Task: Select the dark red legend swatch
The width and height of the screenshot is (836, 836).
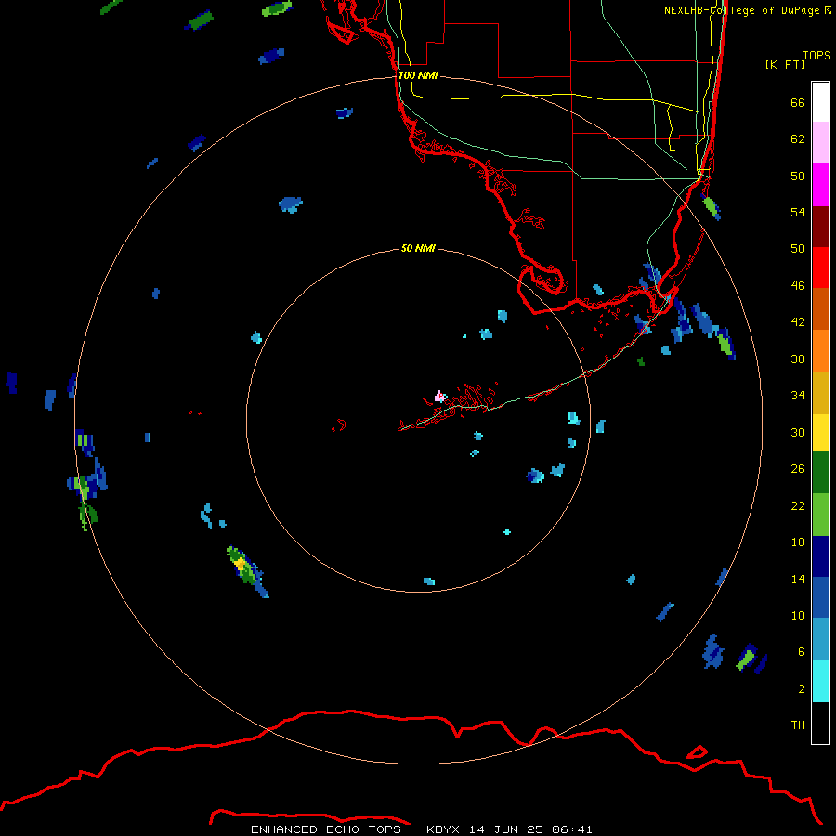Action: 820,226
